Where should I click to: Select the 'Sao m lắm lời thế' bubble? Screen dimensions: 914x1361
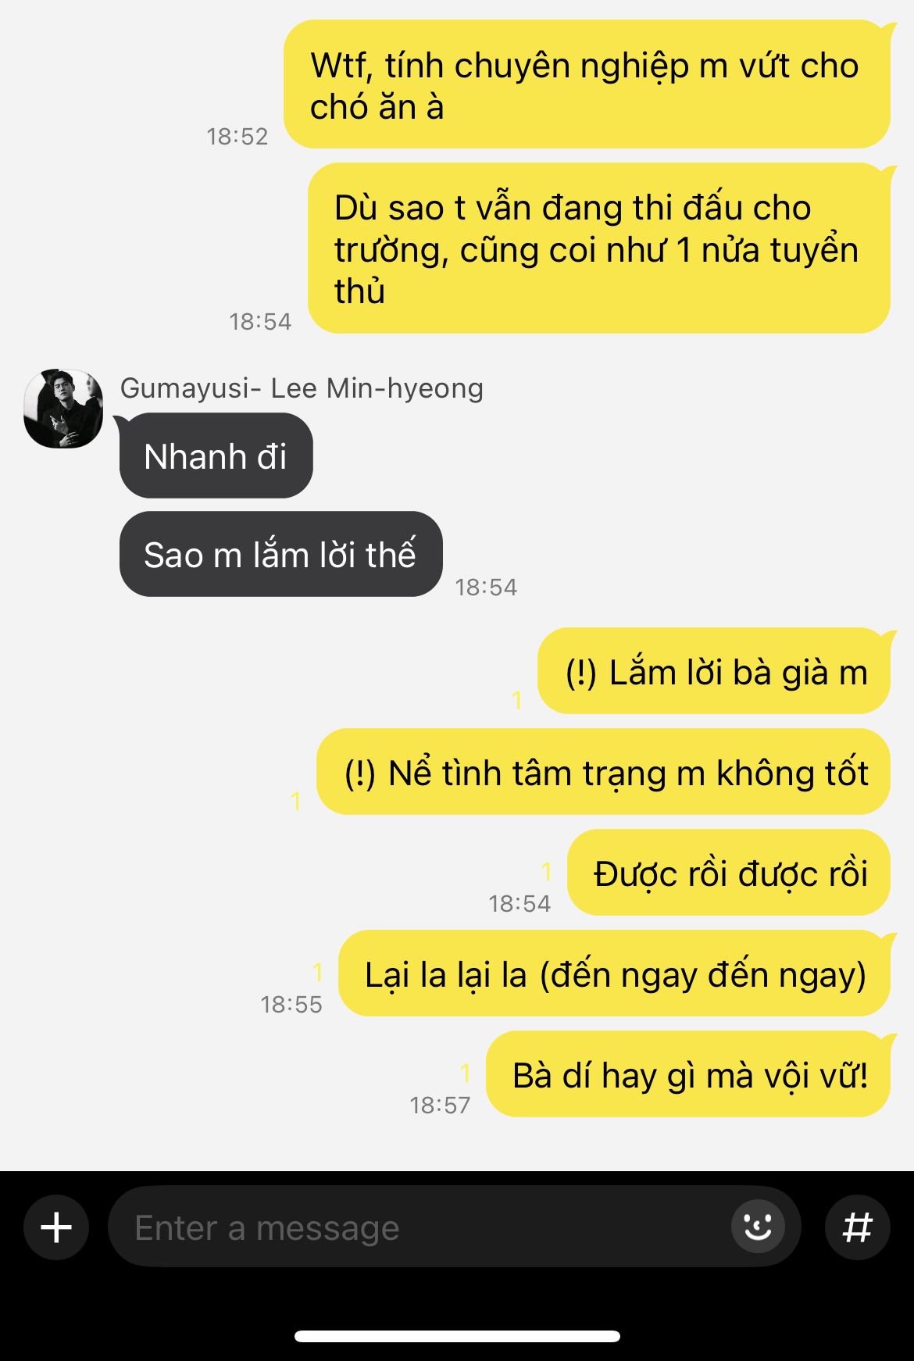[x=280, y=554]
